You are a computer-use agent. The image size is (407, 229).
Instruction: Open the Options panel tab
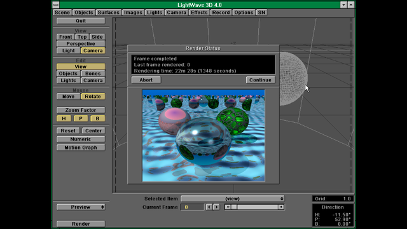tap(244, 13)
